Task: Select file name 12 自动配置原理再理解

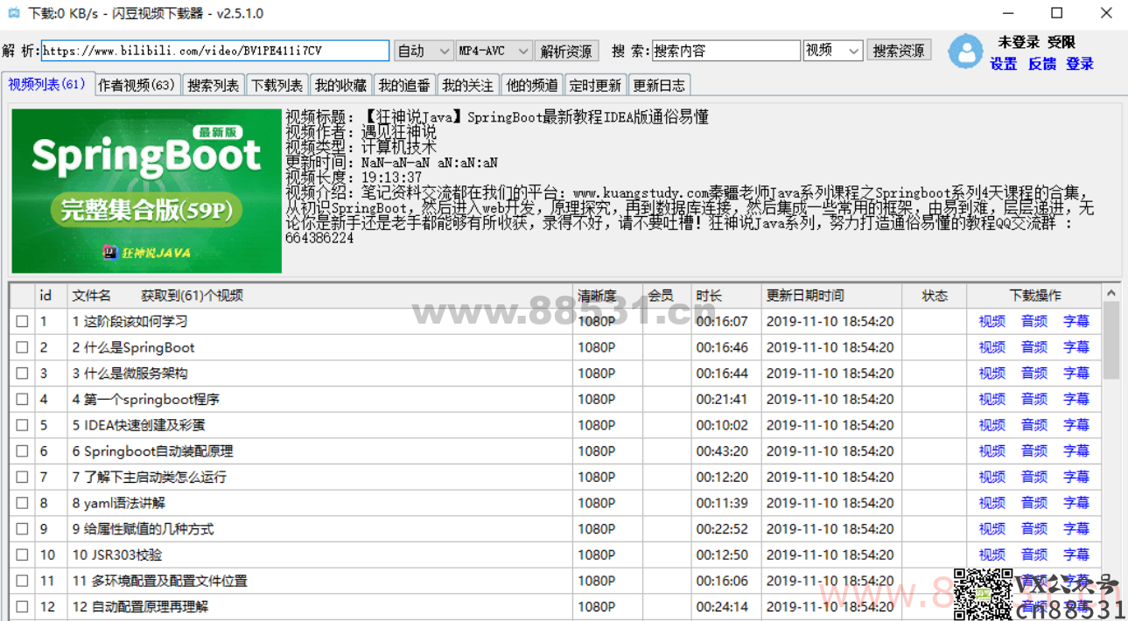Action: click(x=140, y=607)
